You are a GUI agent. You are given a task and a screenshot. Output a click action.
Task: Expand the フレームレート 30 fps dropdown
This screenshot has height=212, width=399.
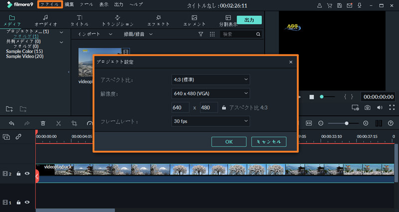(210, 121)
